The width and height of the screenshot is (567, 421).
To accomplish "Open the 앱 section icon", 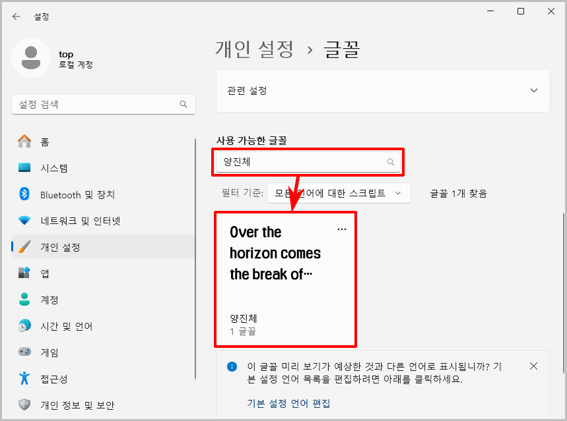I will coord(26,273).
